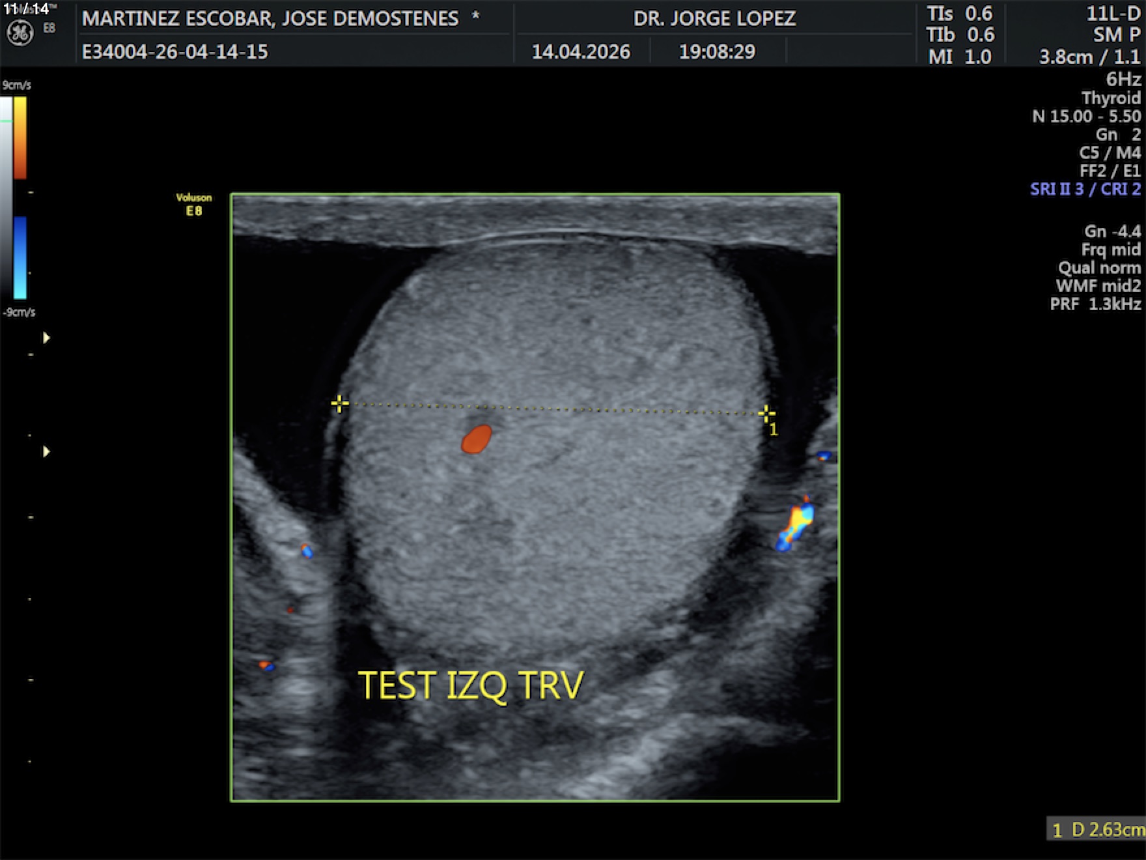The height and width of the screenshot is (860, 1146).
Task: Click the grayscale map bar on left
Action: click(x=6, y=195)
